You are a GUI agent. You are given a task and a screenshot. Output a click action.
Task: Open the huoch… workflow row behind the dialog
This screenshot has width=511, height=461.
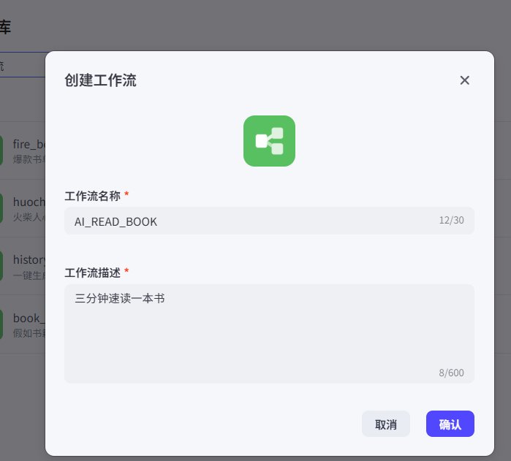(x=23, y=208)
